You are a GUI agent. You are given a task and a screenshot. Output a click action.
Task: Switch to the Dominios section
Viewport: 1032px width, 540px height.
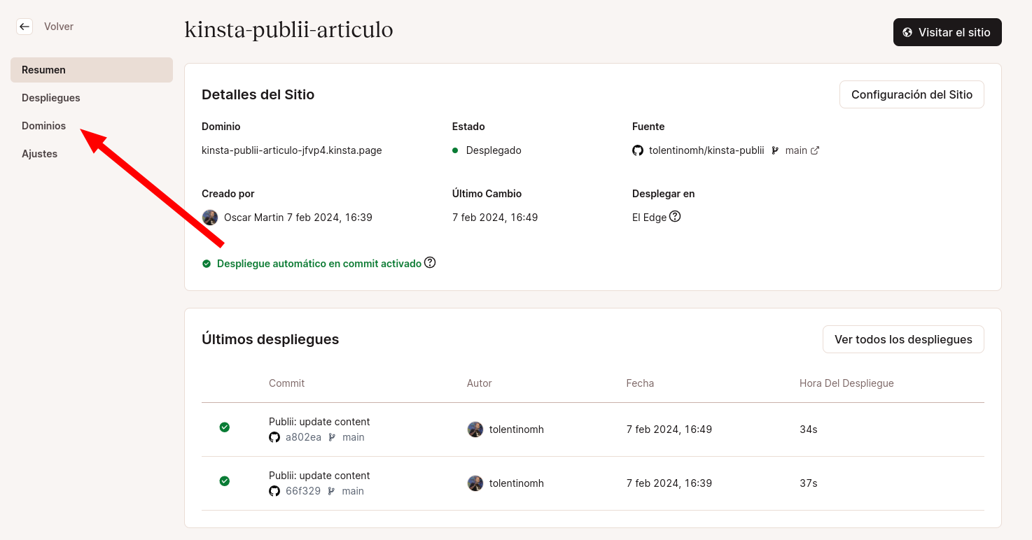(x=43, y=125)
